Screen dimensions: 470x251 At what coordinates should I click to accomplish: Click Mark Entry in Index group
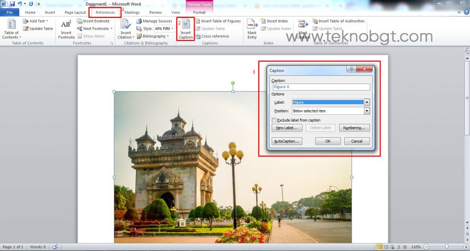point(252,29)
